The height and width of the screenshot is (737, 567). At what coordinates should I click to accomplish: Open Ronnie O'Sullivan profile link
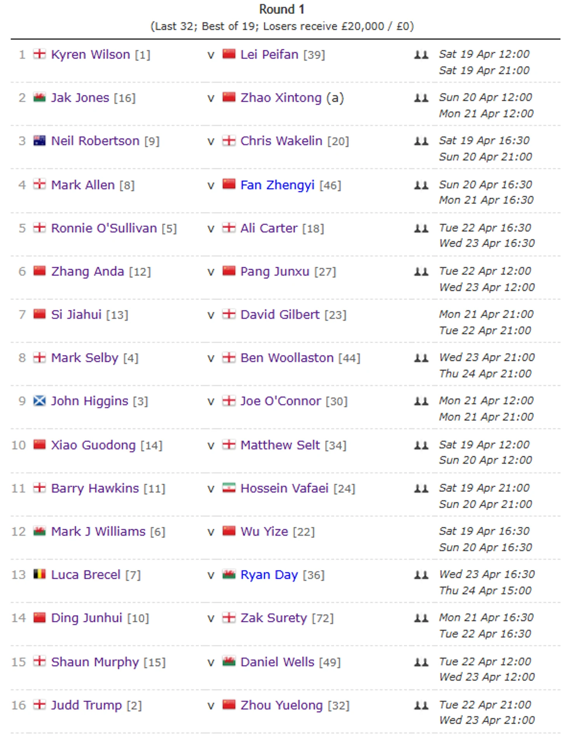coord(104,228)
